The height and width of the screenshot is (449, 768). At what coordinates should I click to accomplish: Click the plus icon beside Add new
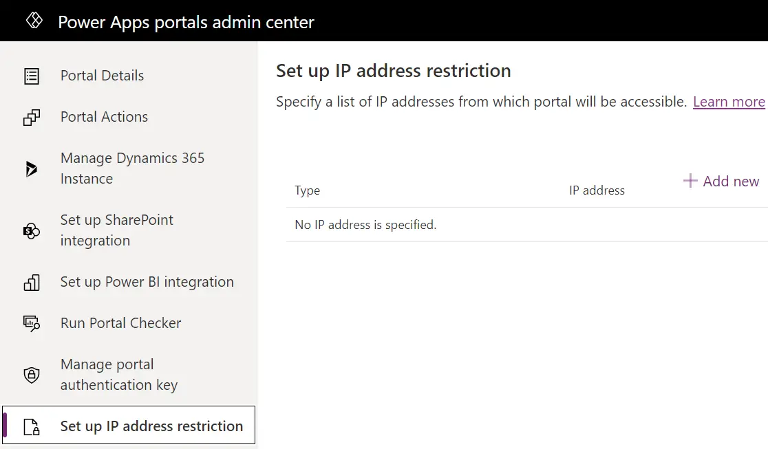click(690, 181)
